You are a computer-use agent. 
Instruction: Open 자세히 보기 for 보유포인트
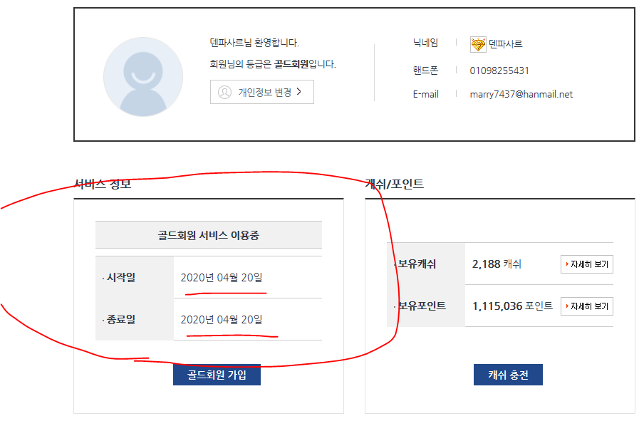(587, 306)
